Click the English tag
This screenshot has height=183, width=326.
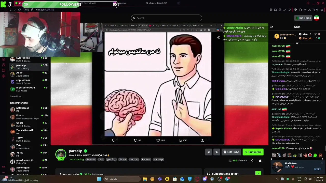146,159
